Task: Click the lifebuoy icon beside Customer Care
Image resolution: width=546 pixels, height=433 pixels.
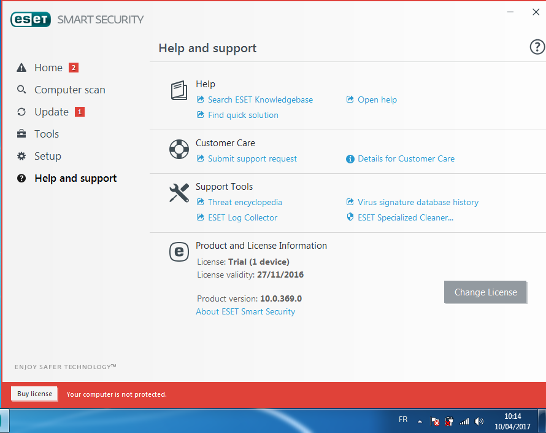Action: click(179, 149)
